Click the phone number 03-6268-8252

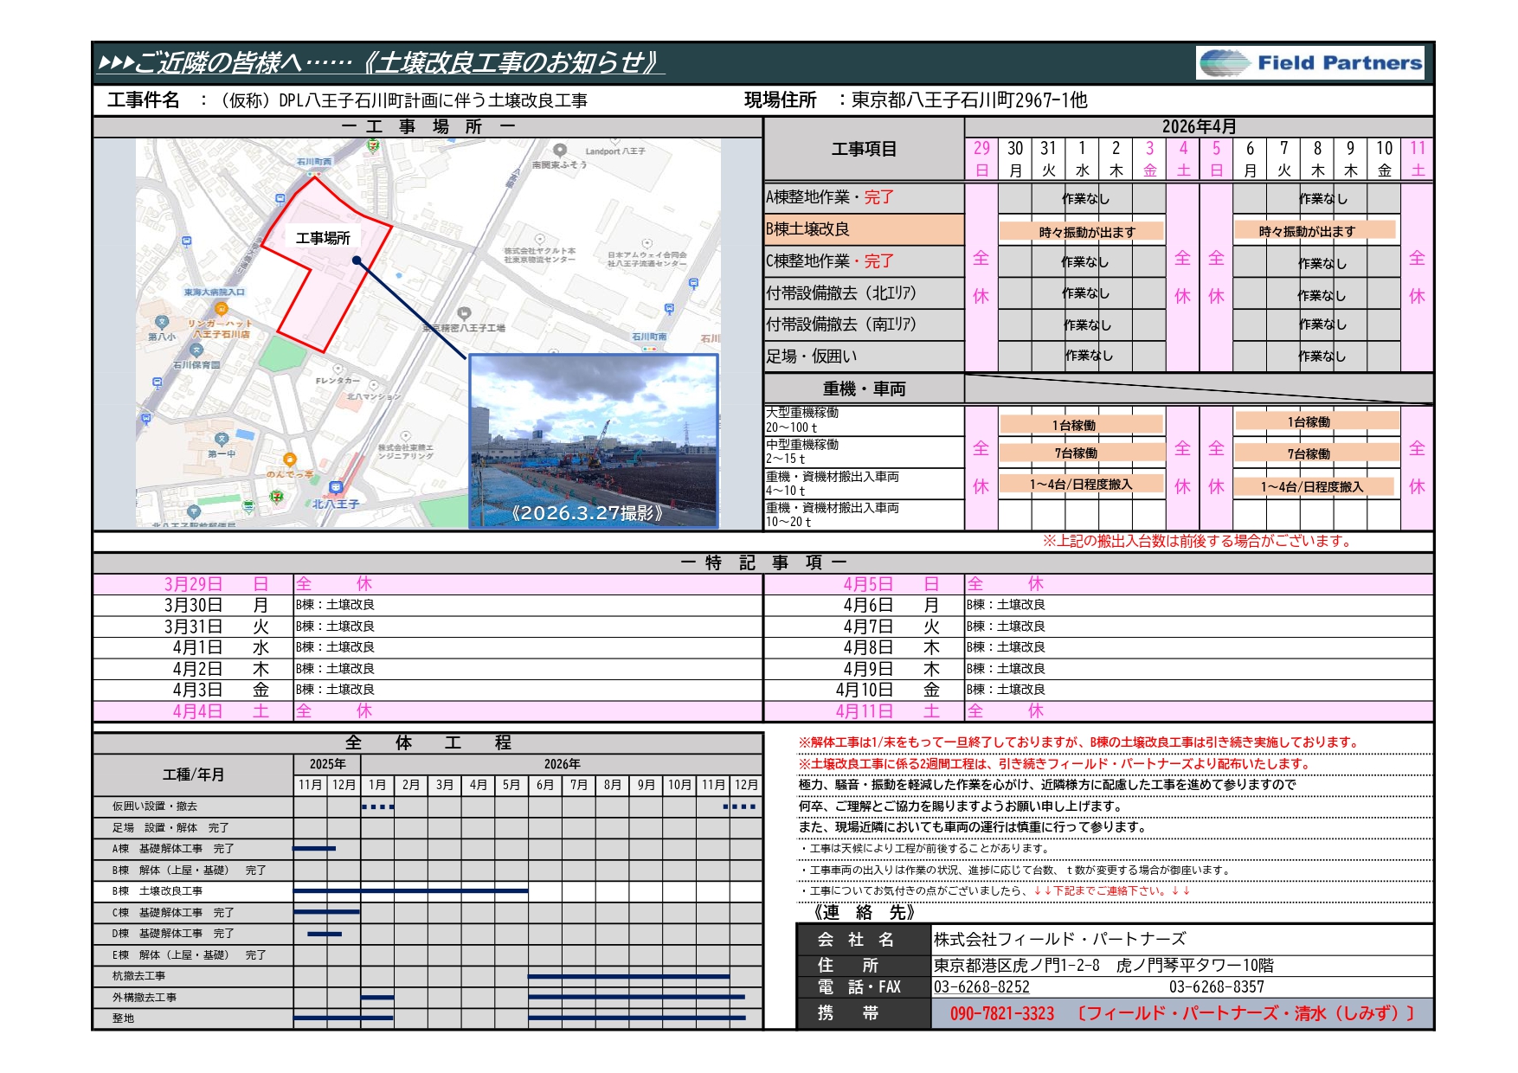coord(981,987)
